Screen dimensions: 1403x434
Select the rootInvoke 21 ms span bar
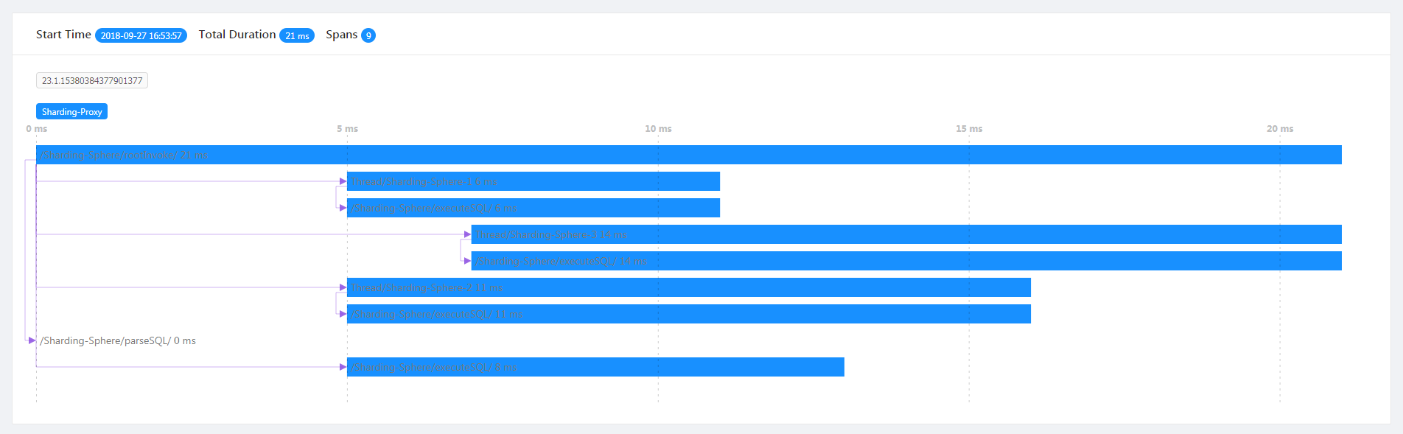[x=688, y=155]
